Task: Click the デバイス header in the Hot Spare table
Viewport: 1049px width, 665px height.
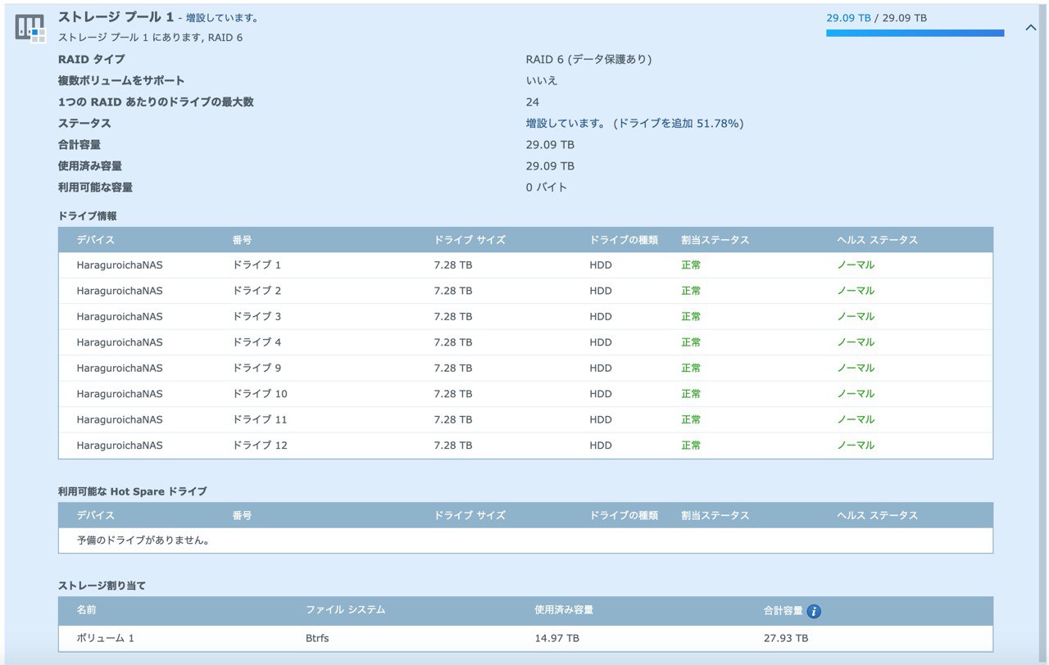Action: tap(96, 515)
